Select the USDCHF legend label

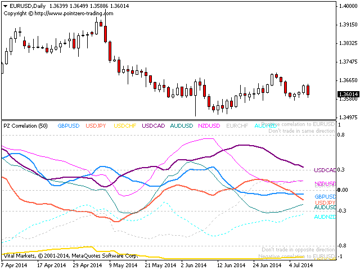click(125, 126)
